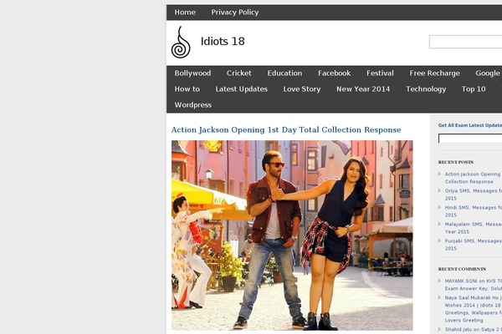Click the header search input field

[465, 42]
